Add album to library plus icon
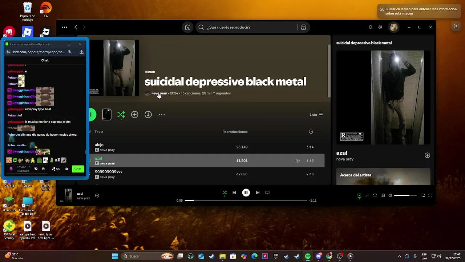Image resolution: width=465 pixels, height=262 pixels. [135, 115]
